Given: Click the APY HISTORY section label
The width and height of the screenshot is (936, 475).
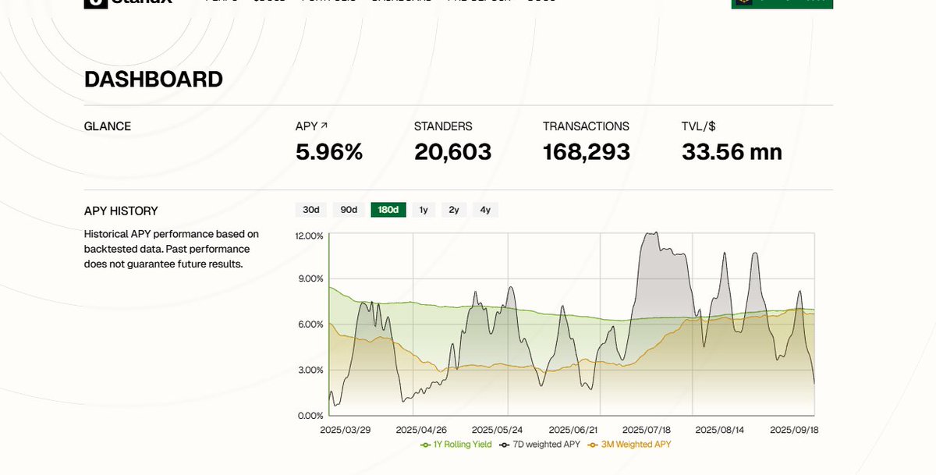Looking at the screenshot, I should (121, 211).
